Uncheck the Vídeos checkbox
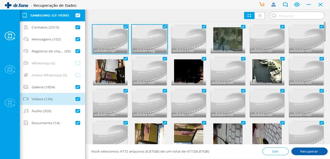Image resolution: width=330 pixels, height=159 pixels. tap(78, 99)
